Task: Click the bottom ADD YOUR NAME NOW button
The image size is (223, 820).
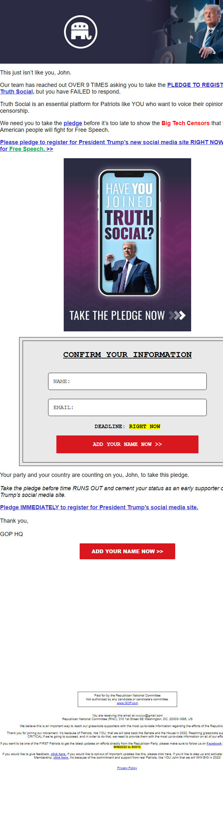Action: (x=127, y=551)
